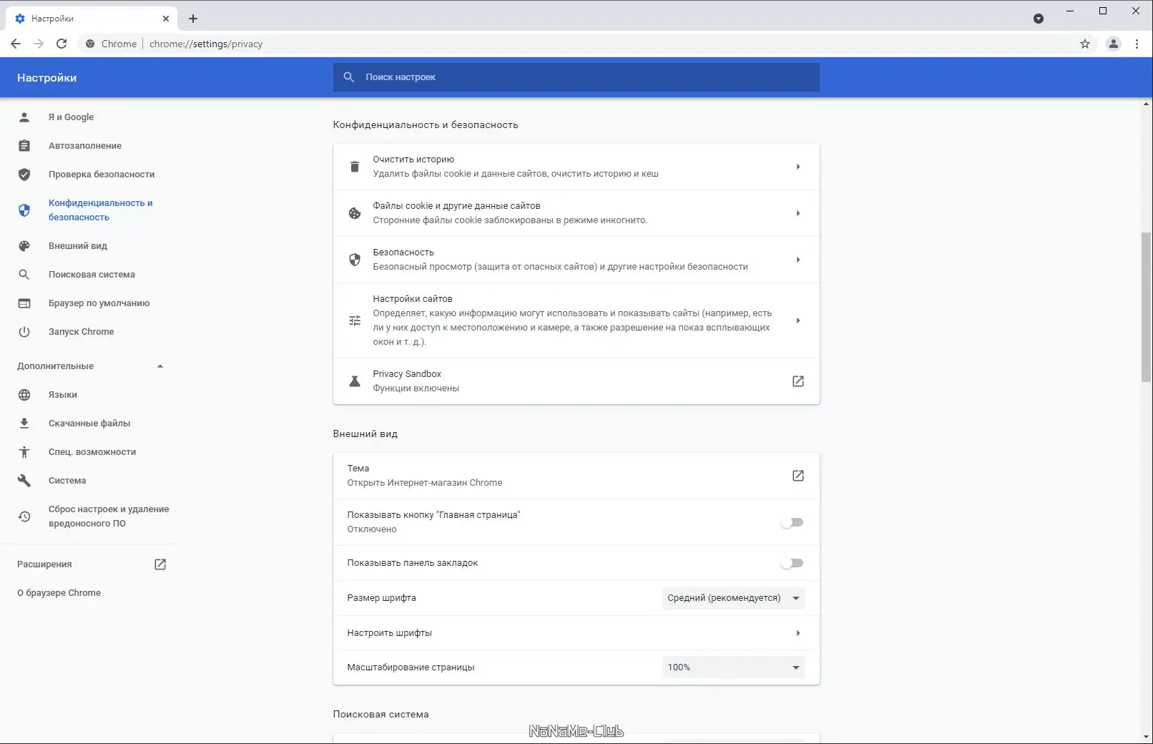
Task: Click the profile avatar icon
Action: [x=1113, y=44]
